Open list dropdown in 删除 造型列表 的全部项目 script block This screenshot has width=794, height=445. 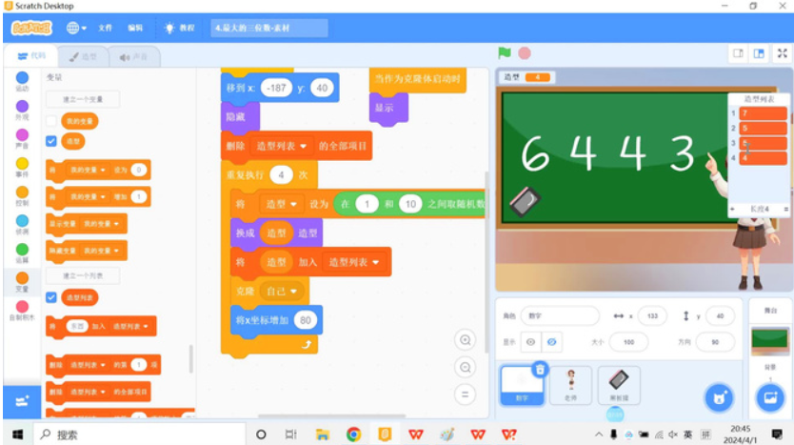coord(281,146)
